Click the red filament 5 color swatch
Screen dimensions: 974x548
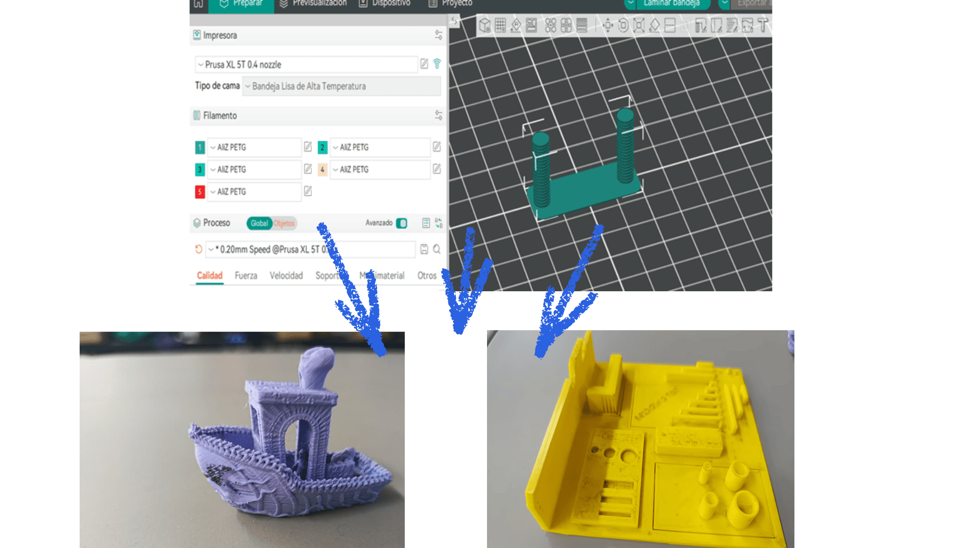pyautogui.click(x=200, y=192)
